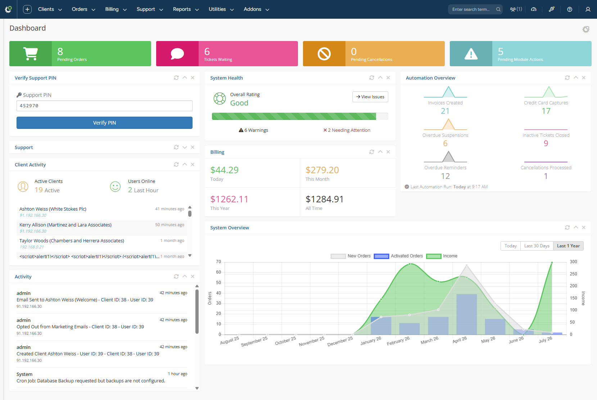Select the Last 1 Year chart range
The height and width of the screenshot is (400, 597).
point(568,246)
